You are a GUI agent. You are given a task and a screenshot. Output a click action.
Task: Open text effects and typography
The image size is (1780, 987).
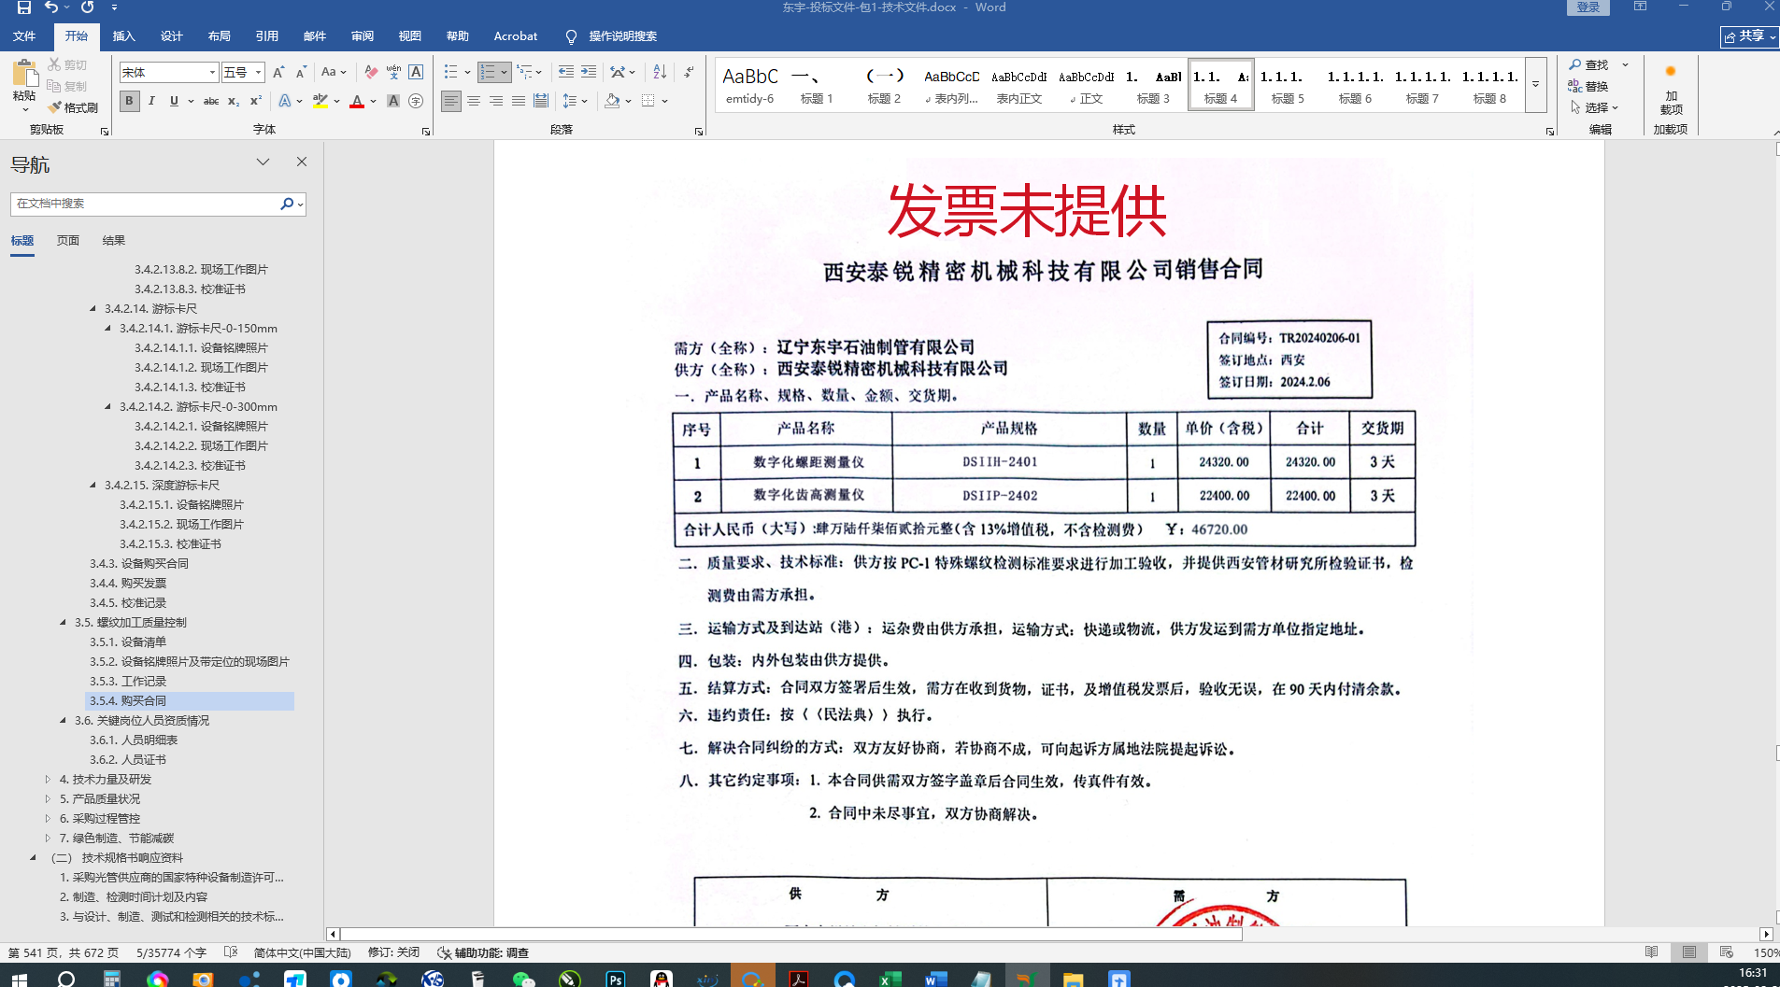pos(285,101)
